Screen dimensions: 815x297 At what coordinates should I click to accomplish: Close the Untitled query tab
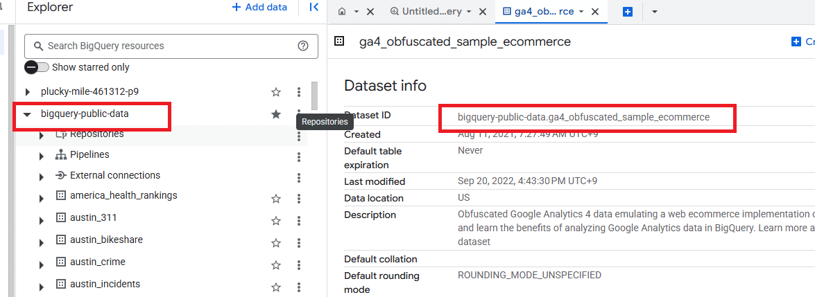tap(483, 12)
